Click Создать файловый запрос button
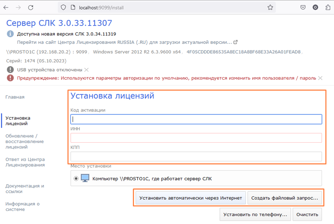 click(x=285, y=198)
